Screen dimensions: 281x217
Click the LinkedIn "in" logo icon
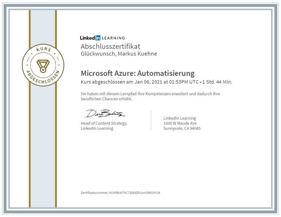coord(98,38)
